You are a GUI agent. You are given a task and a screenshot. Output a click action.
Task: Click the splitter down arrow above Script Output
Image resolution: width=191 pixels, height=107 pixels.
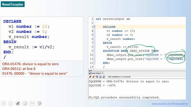click(x=91, y=71)
